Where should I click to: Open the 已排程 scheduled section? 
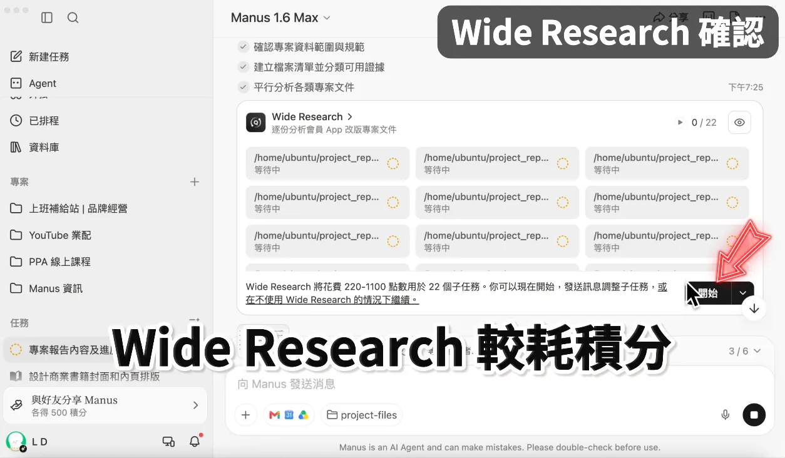pos(35,120)
